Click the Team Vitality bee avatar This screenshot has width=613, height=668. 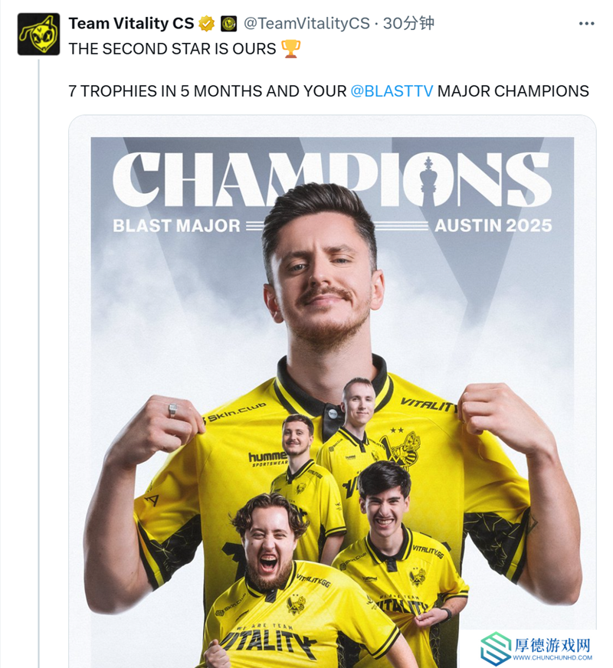pos(38,34)
